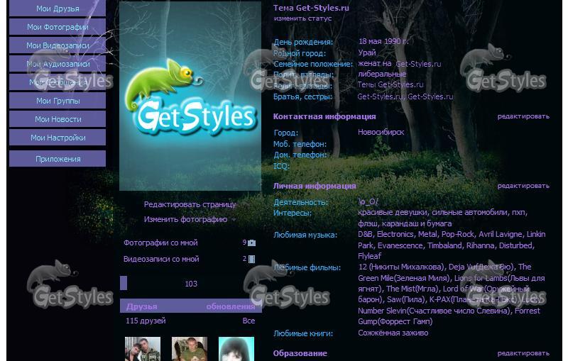The height and width of the screenshot is (361, 568).
Task: Select Мои Новости from the sidebar
Action: click(x=58, y=119)
